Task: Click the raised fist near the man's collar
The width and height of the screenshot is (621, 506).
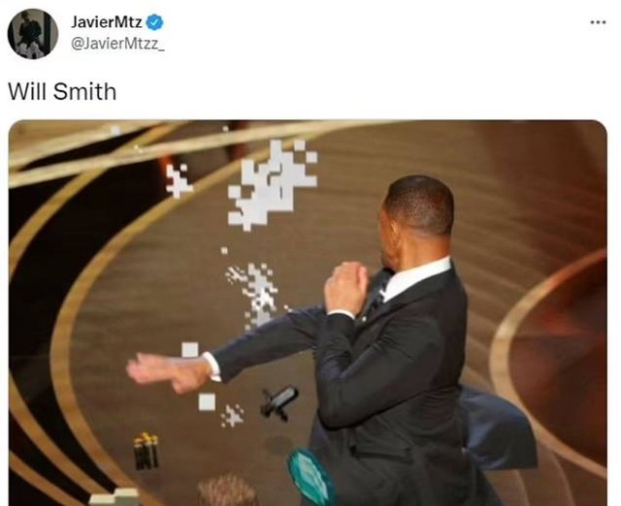Action: tap(346, 288)
